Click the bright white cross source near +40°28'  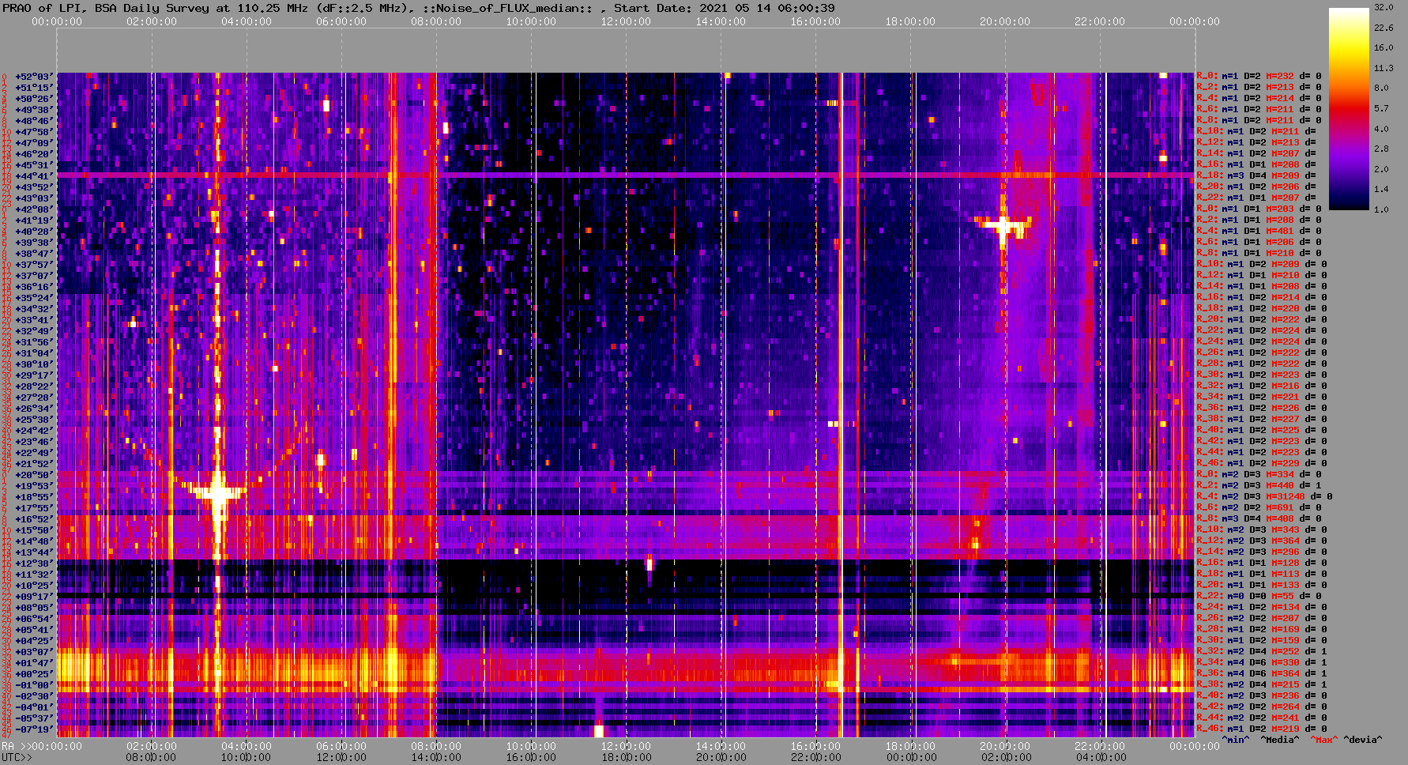1003,227
